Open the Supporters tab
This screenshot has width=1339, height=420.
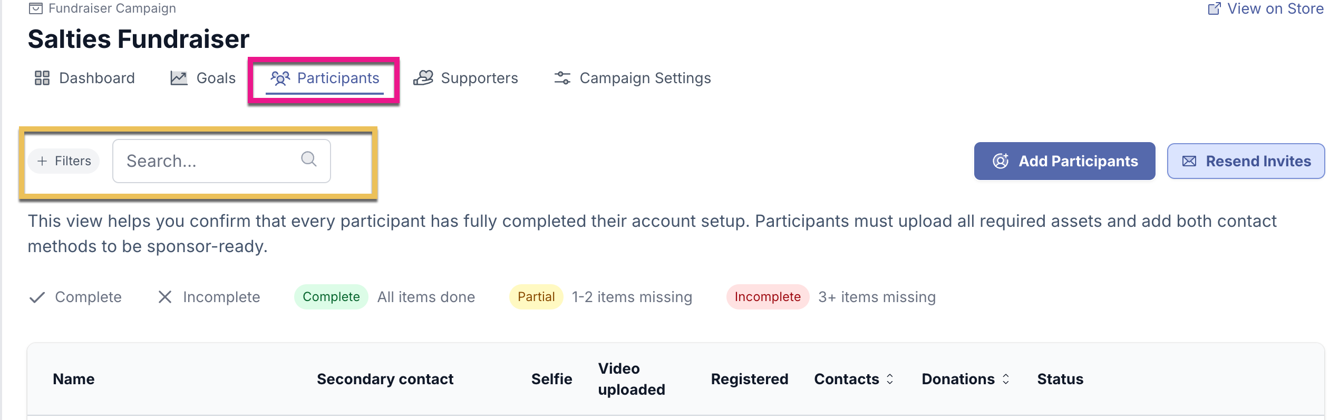(479, 78)
